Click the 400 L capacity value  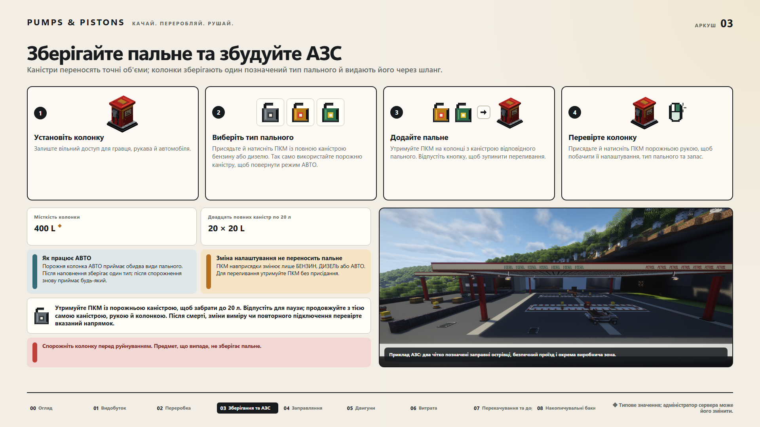click(45, 229)
